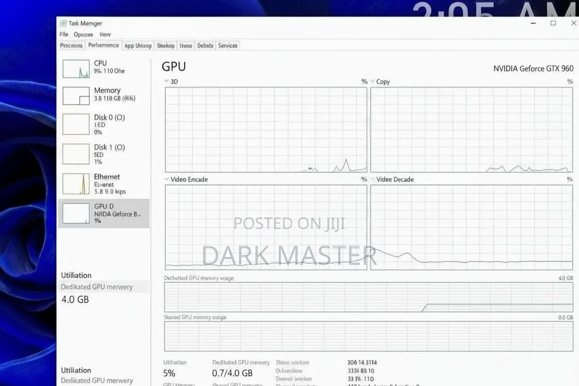Select Disk 0 (O) in the sidebar
Viewport: 579px width, 386px height.
[104, 125]
